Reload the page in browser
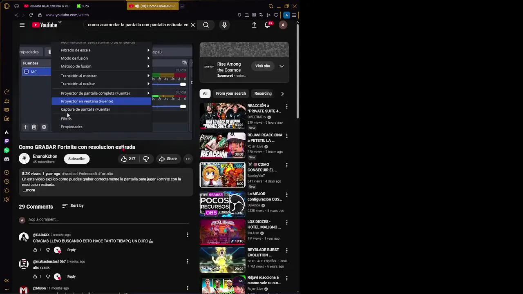Image resolution: width=523 pixels, height=294 pixels. [31, 15]
